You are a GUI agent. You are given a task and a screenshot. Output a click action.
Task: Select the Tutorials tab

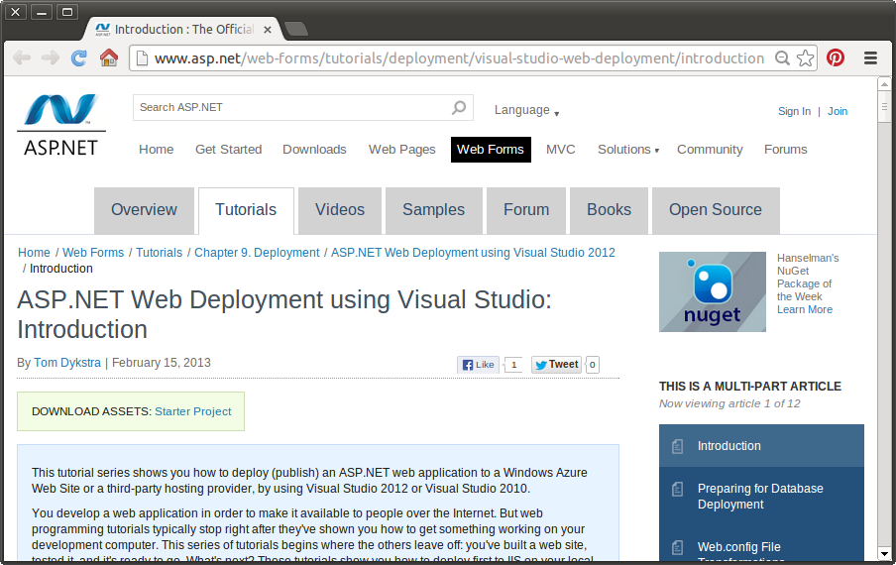(246, 210)
